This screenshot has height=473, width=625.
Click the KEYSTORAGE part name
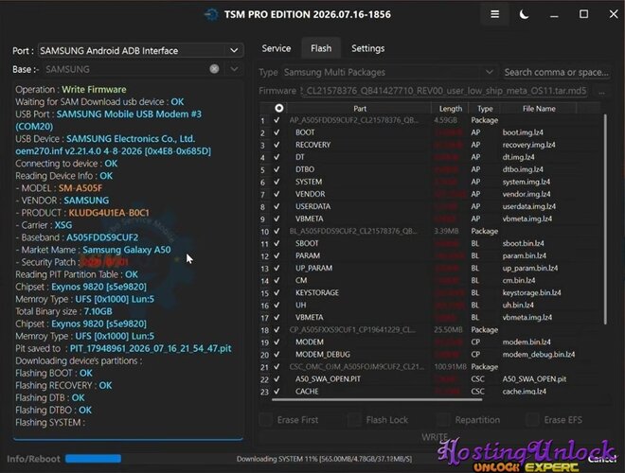[x=317, y=292]
